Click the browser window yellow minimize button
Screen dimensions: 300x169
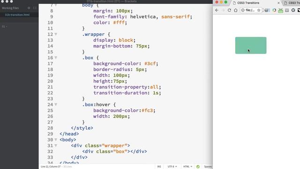coord(221,2)
